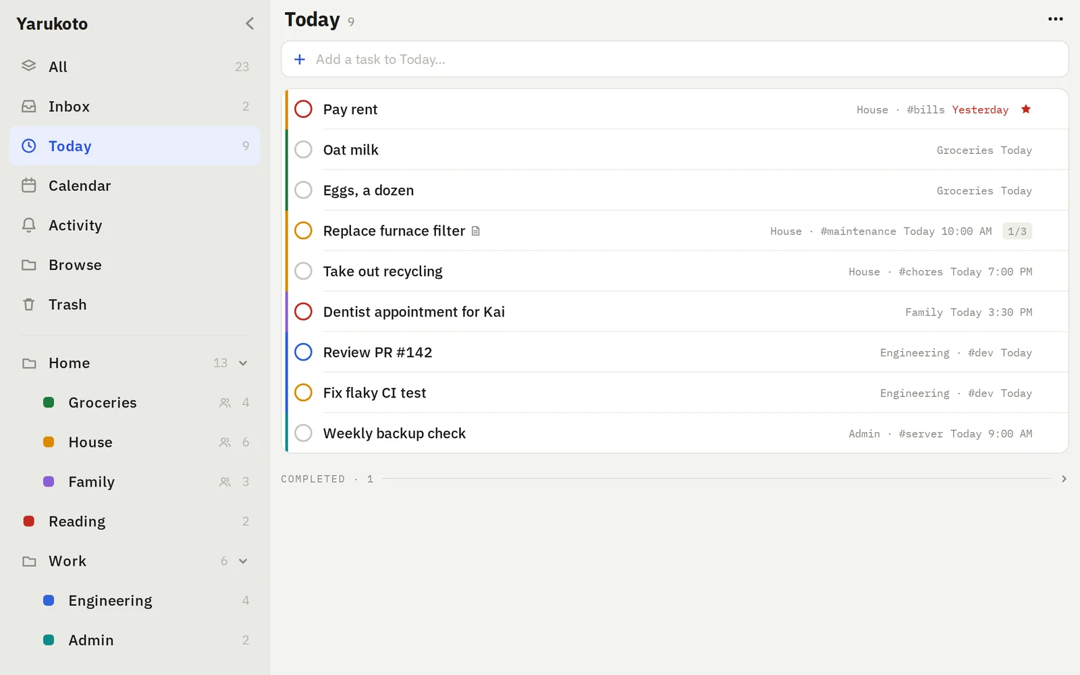
Task: Go to the Activity view
Action: coord(135,225)
